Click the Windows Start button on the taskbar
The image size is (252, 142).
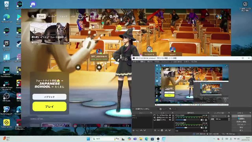point(88,139)
